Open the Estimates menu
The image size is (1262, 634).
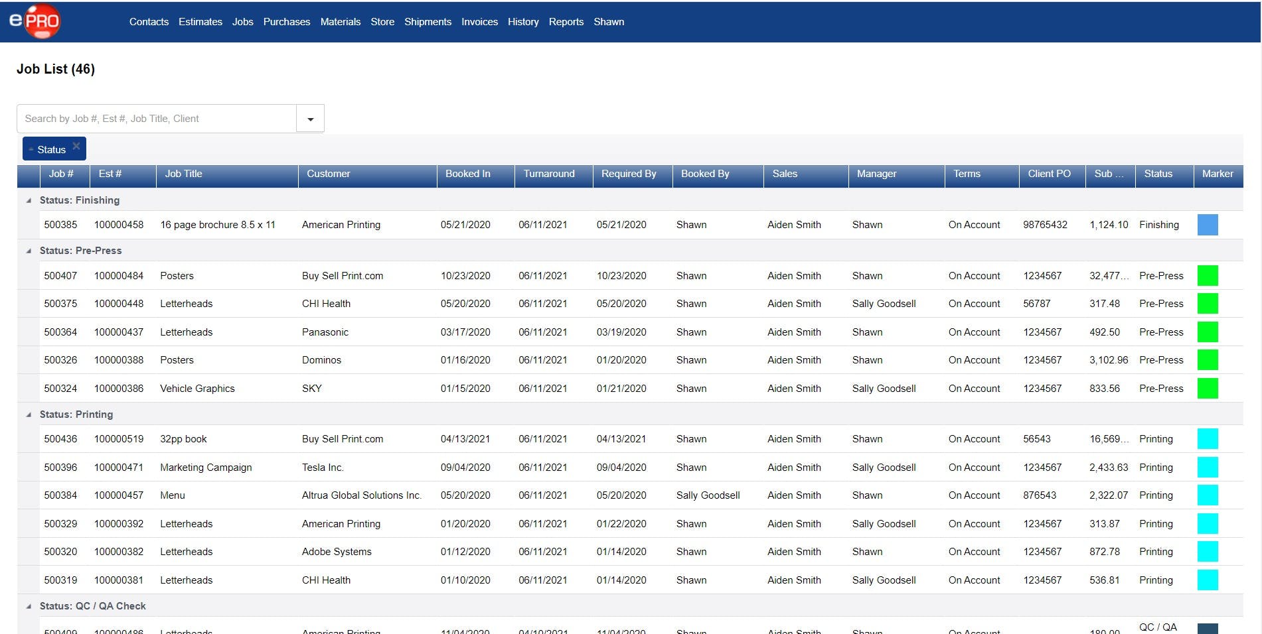200,22
